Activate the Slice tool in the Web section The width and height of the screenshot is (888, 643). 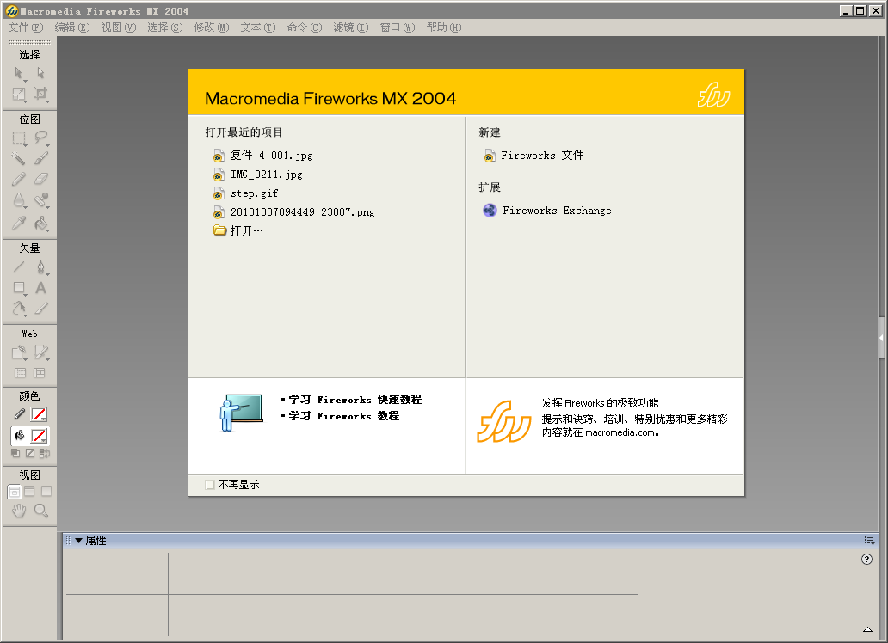pyautogui.click(x=40, y=352)
